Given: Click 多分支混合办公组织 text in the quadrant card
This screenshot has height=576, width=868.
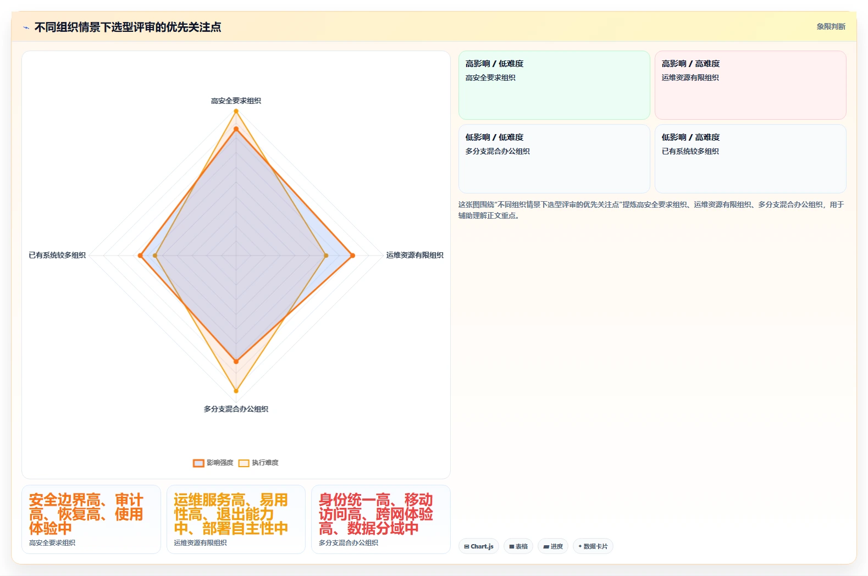Looking at the screenshot, I should tap(497, 151).
